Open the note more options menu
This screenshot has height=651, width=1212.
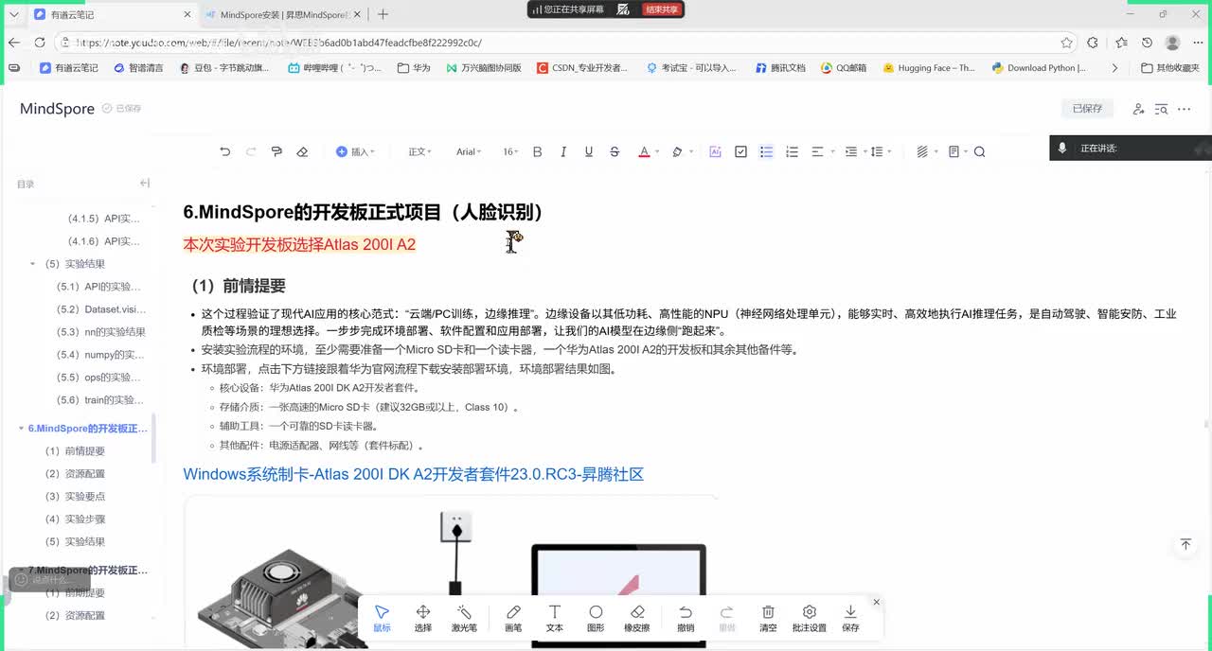click(x=1185, y=109)
